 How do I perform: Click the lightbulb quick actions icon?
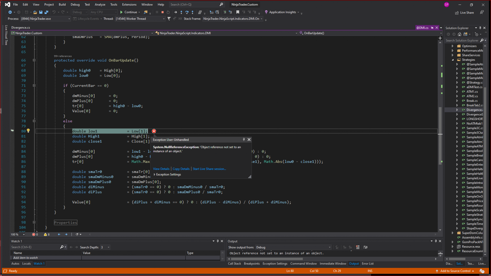coord(28,131)
